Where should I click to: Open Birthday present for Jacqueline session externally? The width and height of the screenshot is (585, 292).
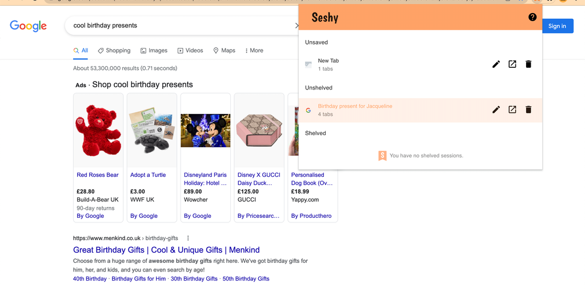[x=512, y=109]
